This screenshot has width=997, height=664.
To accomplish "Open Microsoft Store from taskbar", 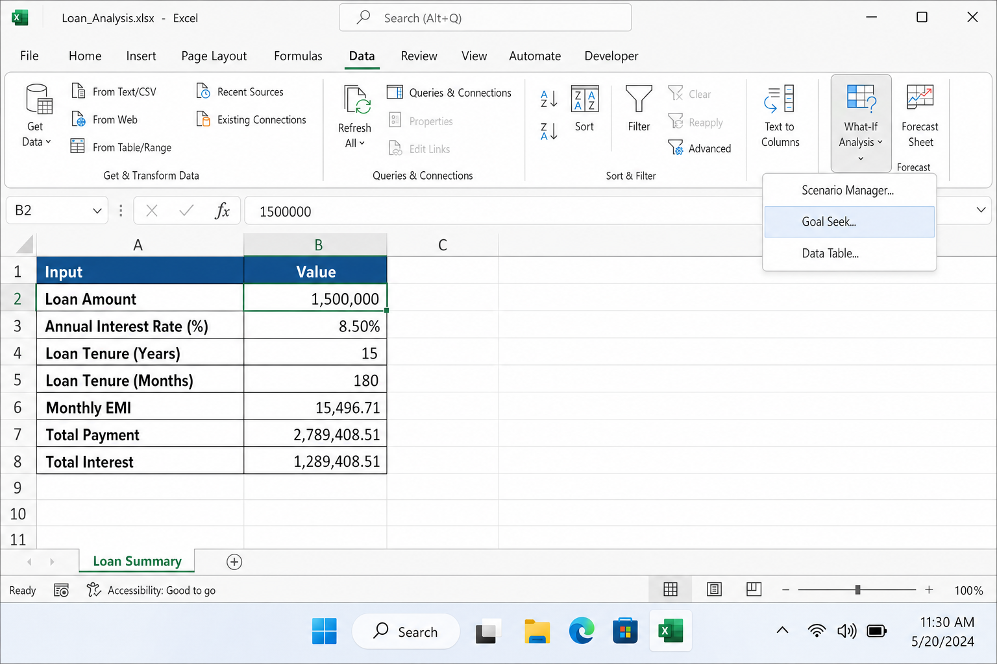I will (x=625, y=631).
